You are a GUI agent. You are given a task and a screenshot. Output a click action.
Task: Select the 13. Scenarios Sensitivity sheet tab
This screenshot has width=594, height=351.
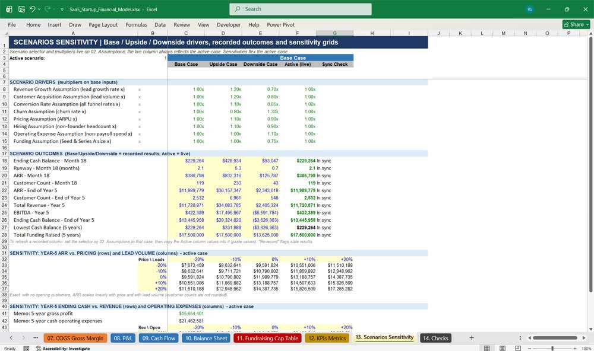[384, 337]
